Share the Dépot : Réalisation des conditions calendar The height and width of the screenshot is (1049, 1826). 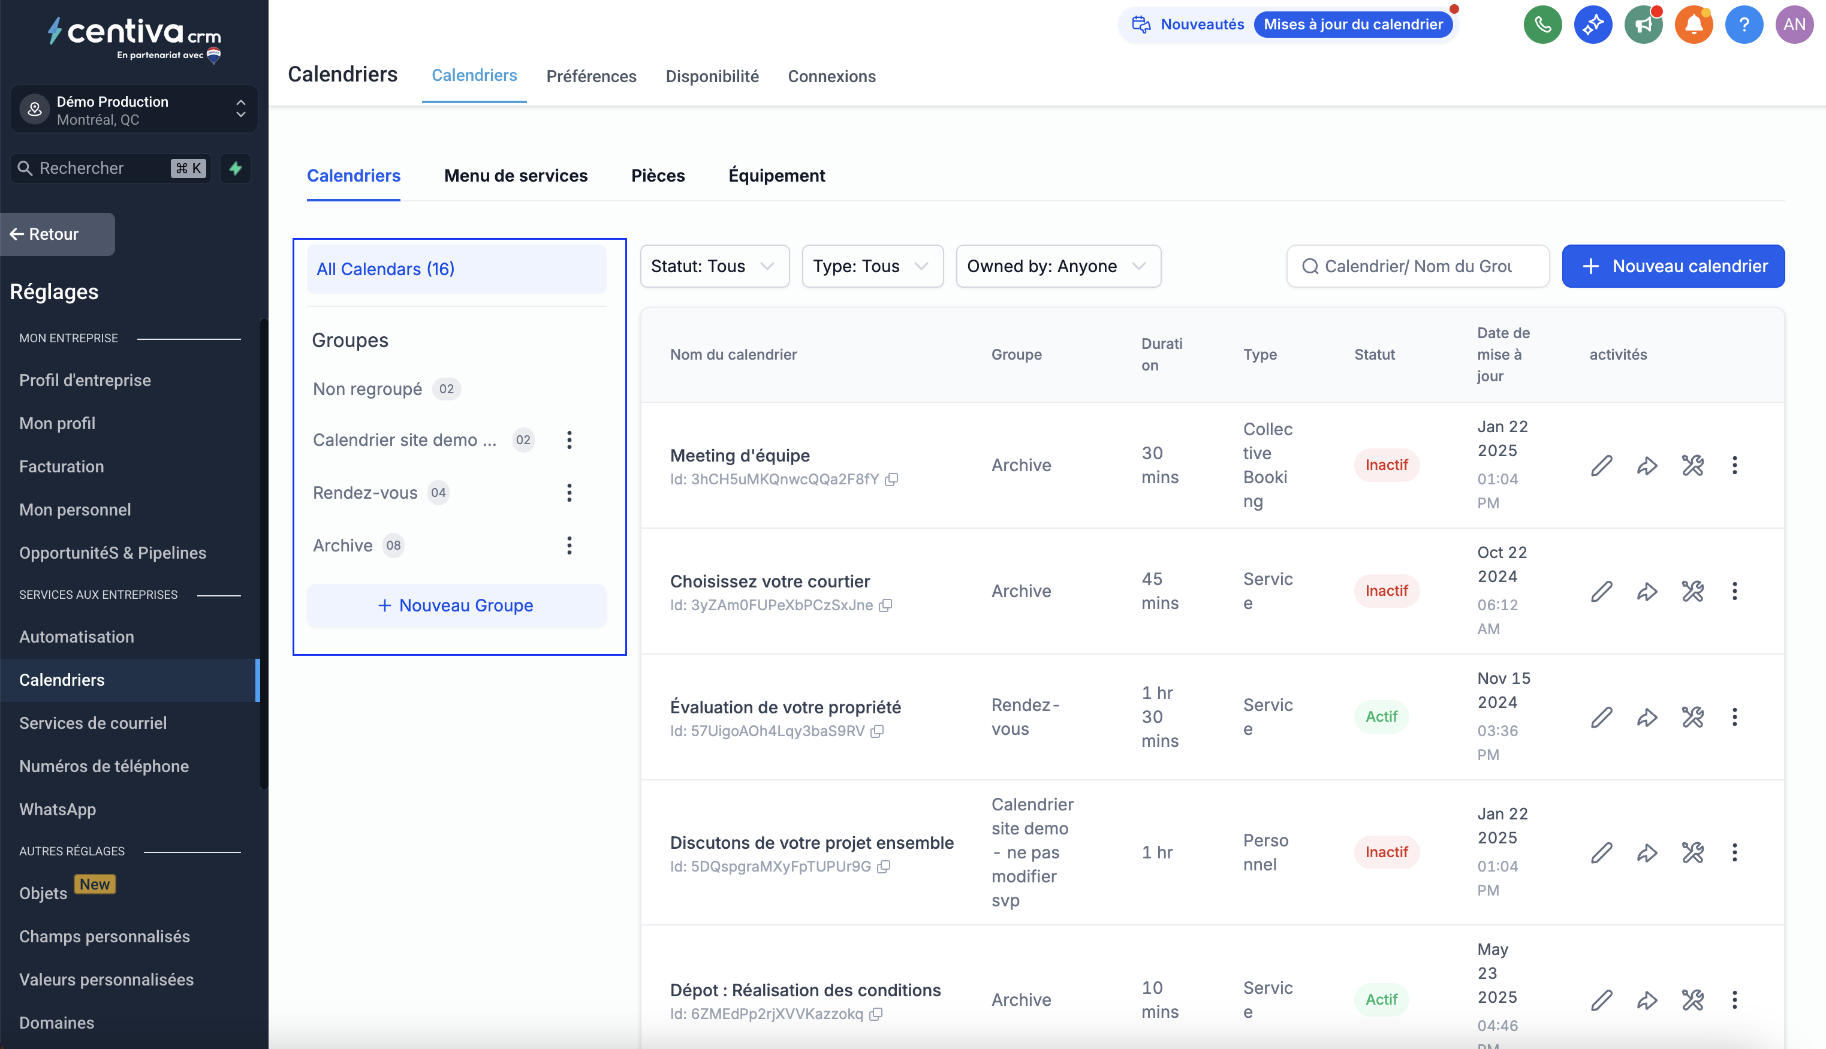pyautogui.click(x=1647, y=999)
